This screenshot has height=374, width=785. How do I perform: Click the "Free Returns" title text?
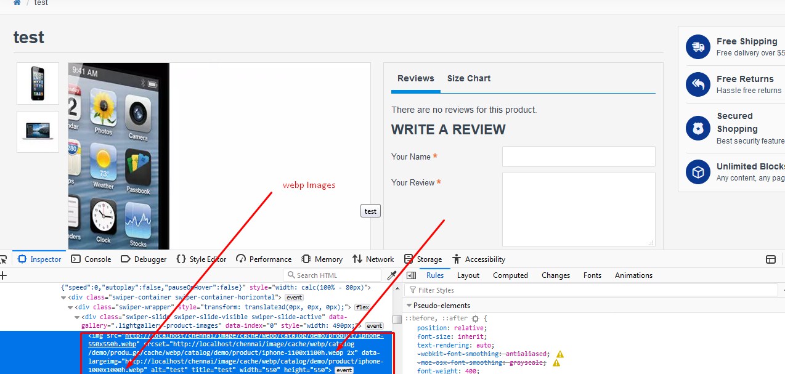[x=745, y=79]
